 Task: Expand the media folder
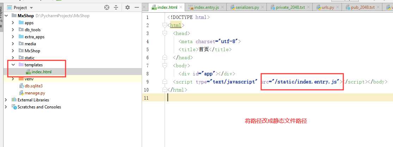[13, 44]
